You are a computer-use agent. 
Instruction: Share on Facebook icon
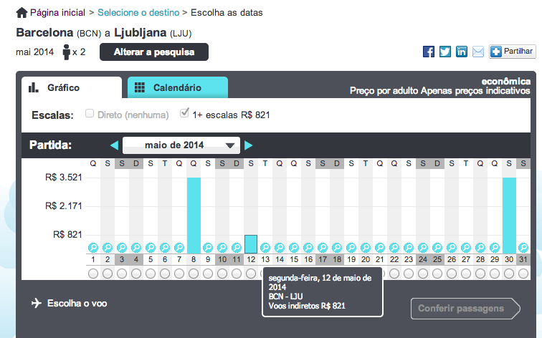click(x=429, y=52)
